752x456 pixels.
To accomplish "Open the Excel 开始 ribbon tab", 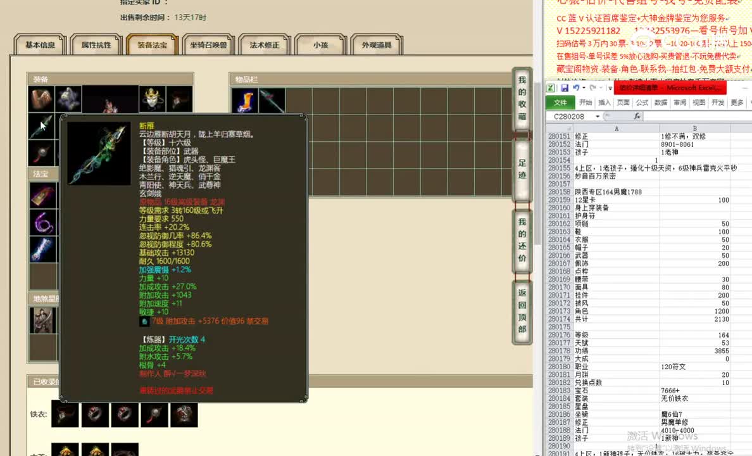I will [586, 102].
